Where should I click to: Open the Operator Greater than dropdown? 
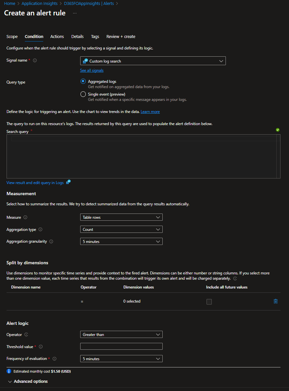tap(121, 335)
